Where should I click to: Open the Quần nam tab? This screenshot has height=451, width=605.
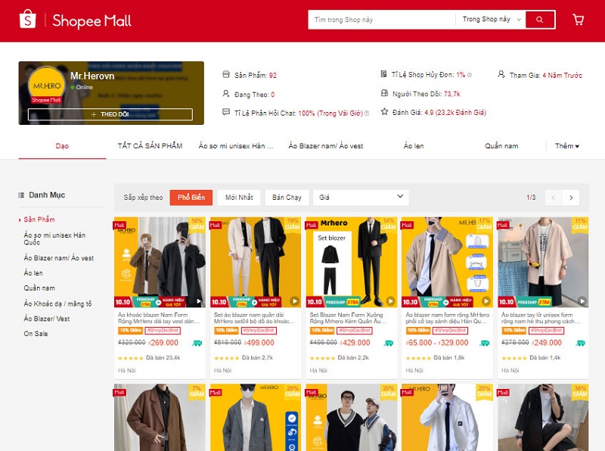point(501,146)
